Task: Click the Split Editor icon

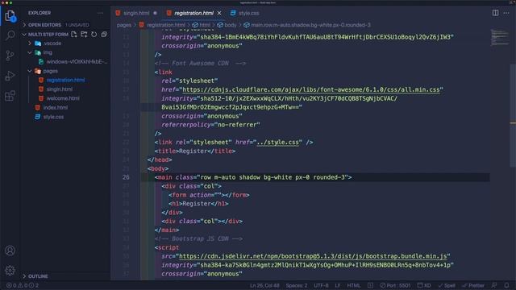Action: (x=495, y=13)
